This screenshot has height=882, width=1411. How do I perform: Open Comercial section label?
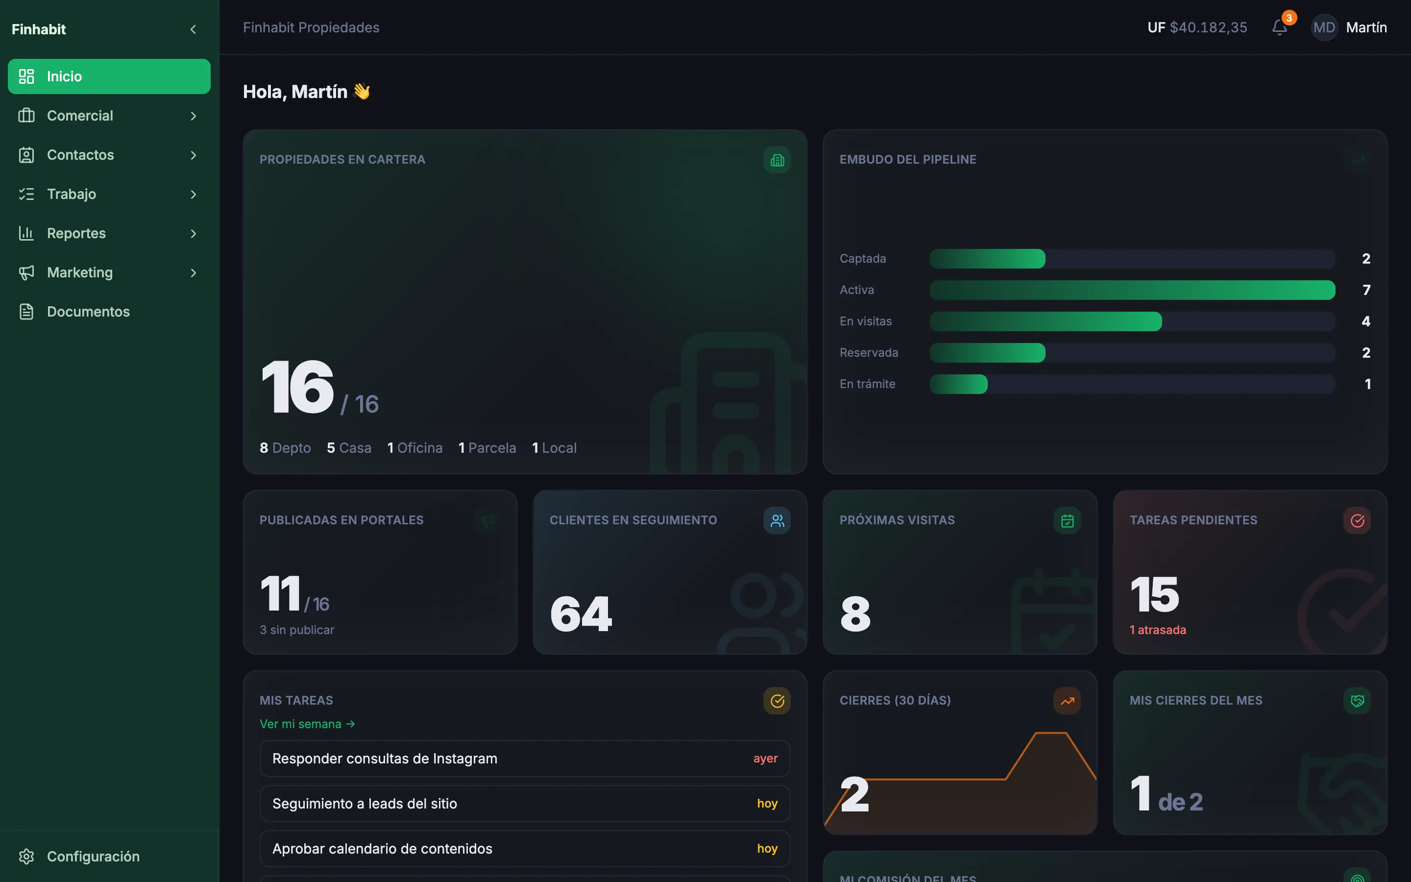click(80, 116)
